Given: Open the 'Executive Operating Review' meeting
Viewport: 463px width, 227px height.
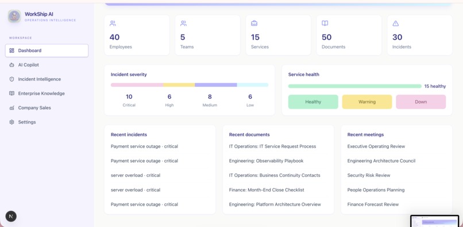Looking at the screenshot, I should [376, 147].
